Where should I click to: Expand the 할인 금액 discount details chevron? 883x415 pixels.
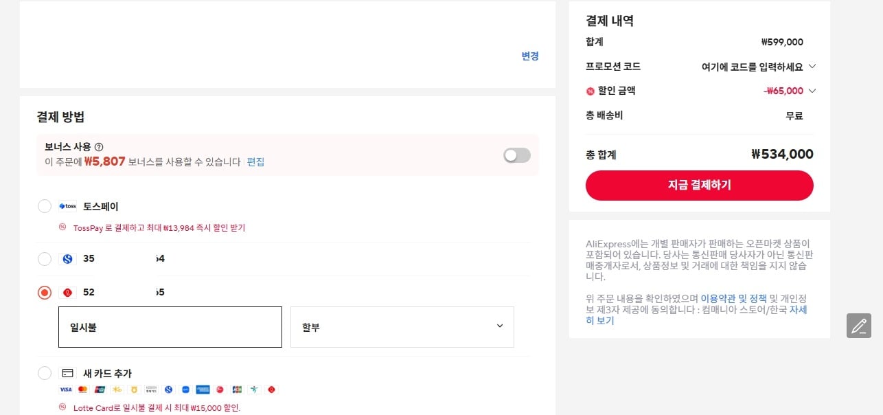(x=812, y=91)
